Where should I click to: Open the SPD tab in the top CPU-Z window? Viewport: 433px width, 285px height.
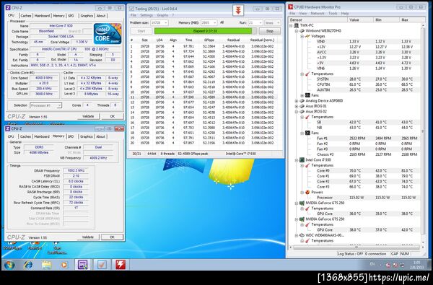click(x=71, y=16)
